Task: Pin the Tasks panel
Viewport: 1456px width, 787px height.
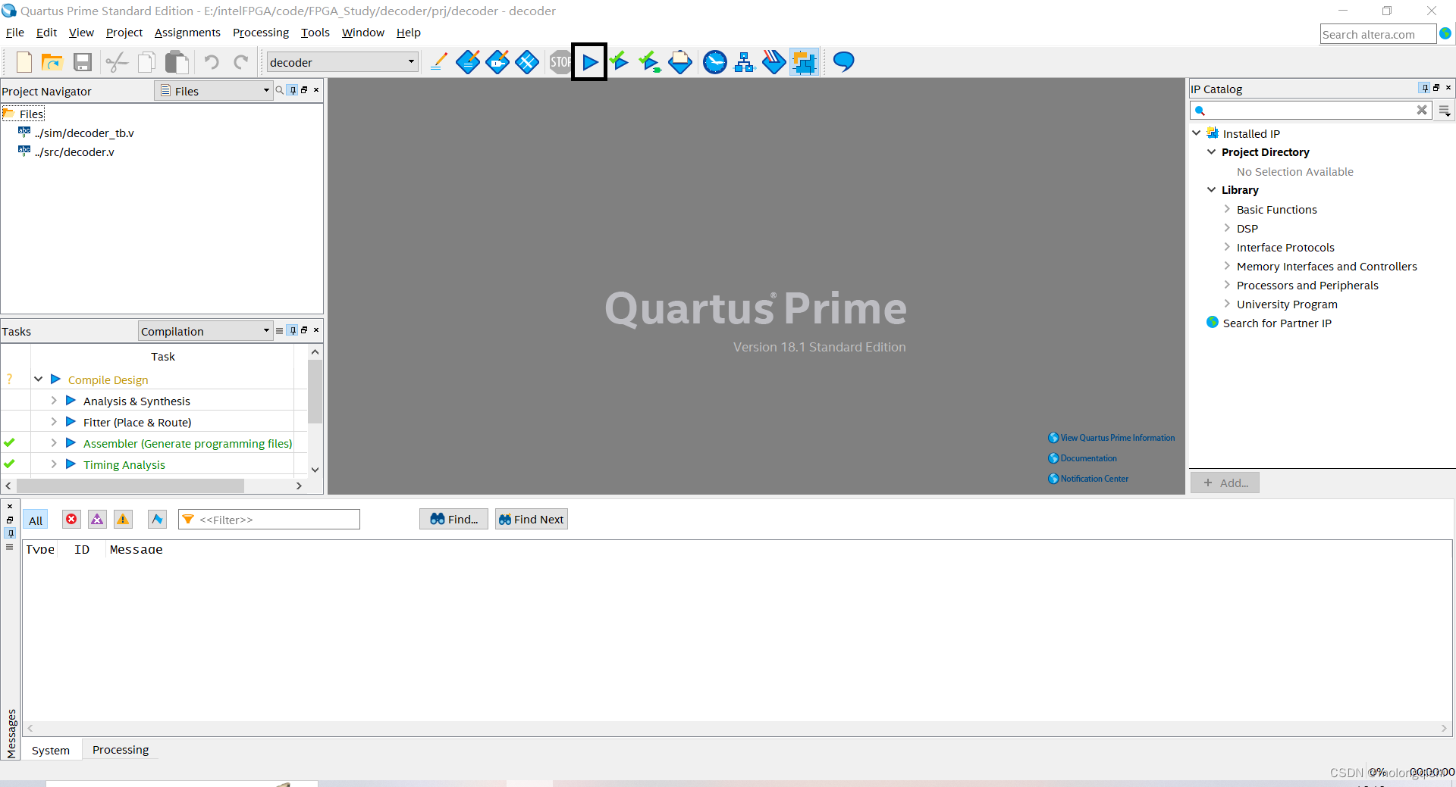Action: (293, 330)
